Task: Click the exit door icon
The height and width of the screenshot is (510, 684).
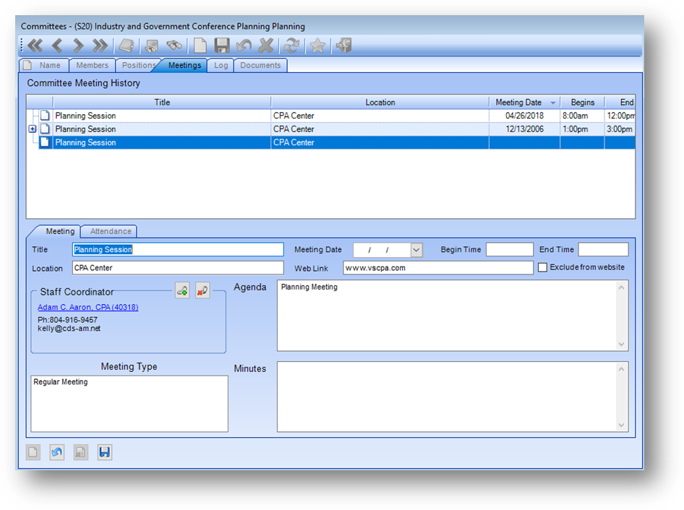Action: (343, 46)
